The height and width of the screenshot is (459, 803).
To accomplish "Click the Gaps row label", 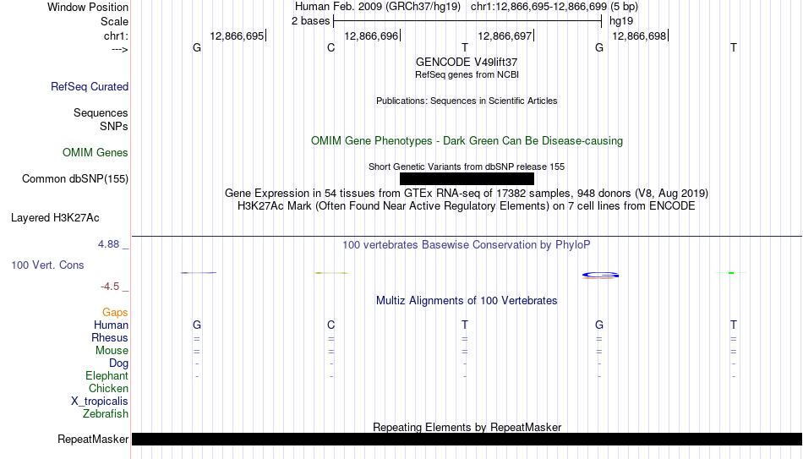I will coord(115,313).
